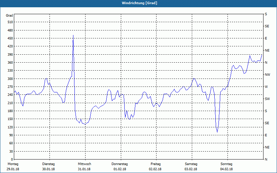Select the 01.02.18 date label

coord(120,169)
